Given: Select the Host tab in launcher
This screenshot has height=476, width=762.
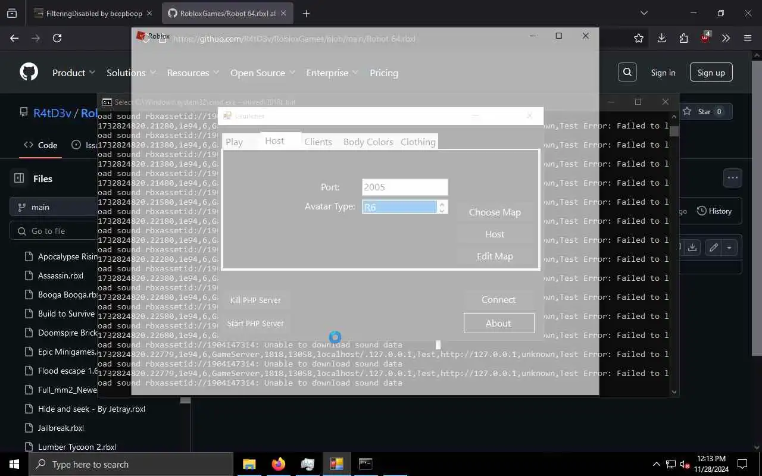Looking at the screenshot, I should (x=274, y=140).
